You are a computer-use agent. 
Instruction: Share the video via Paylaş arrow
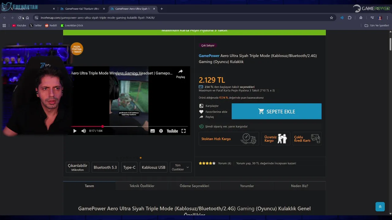tap(181, 73)
